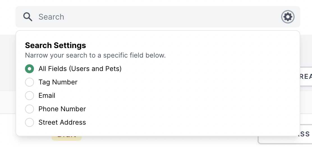
Task: Click the "Email" option label text
Action: (47, 96)
